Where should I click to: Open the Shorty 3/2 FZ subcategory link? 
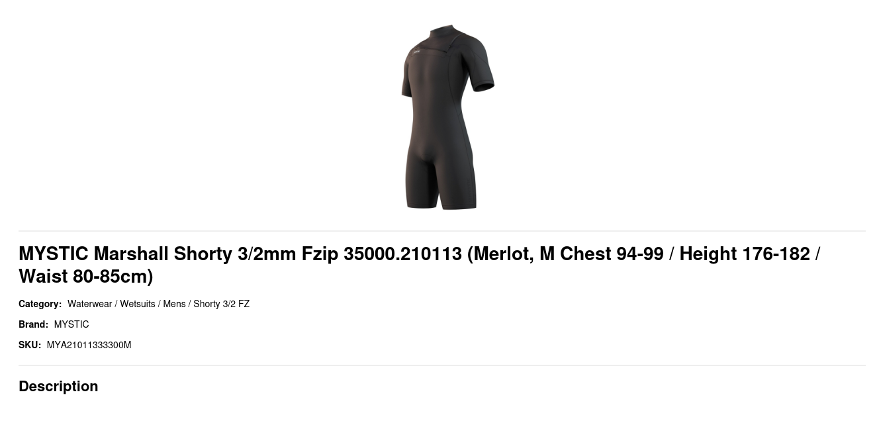(221, 304)
